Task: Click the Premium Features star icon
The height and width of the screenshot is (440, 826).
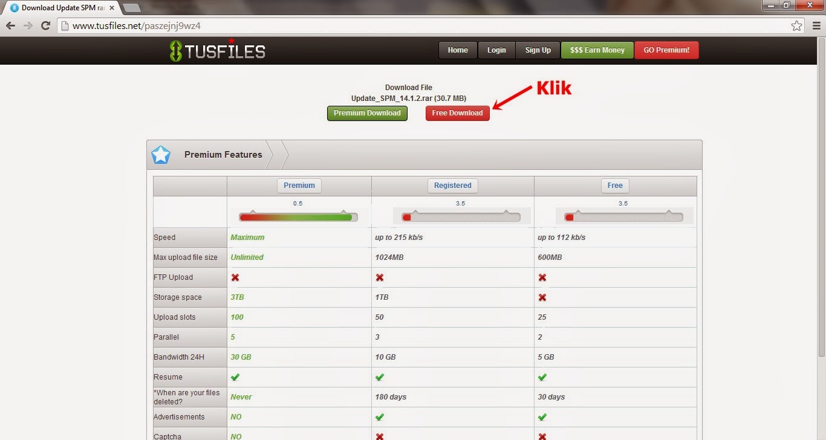Action: (x=161, y=155)
